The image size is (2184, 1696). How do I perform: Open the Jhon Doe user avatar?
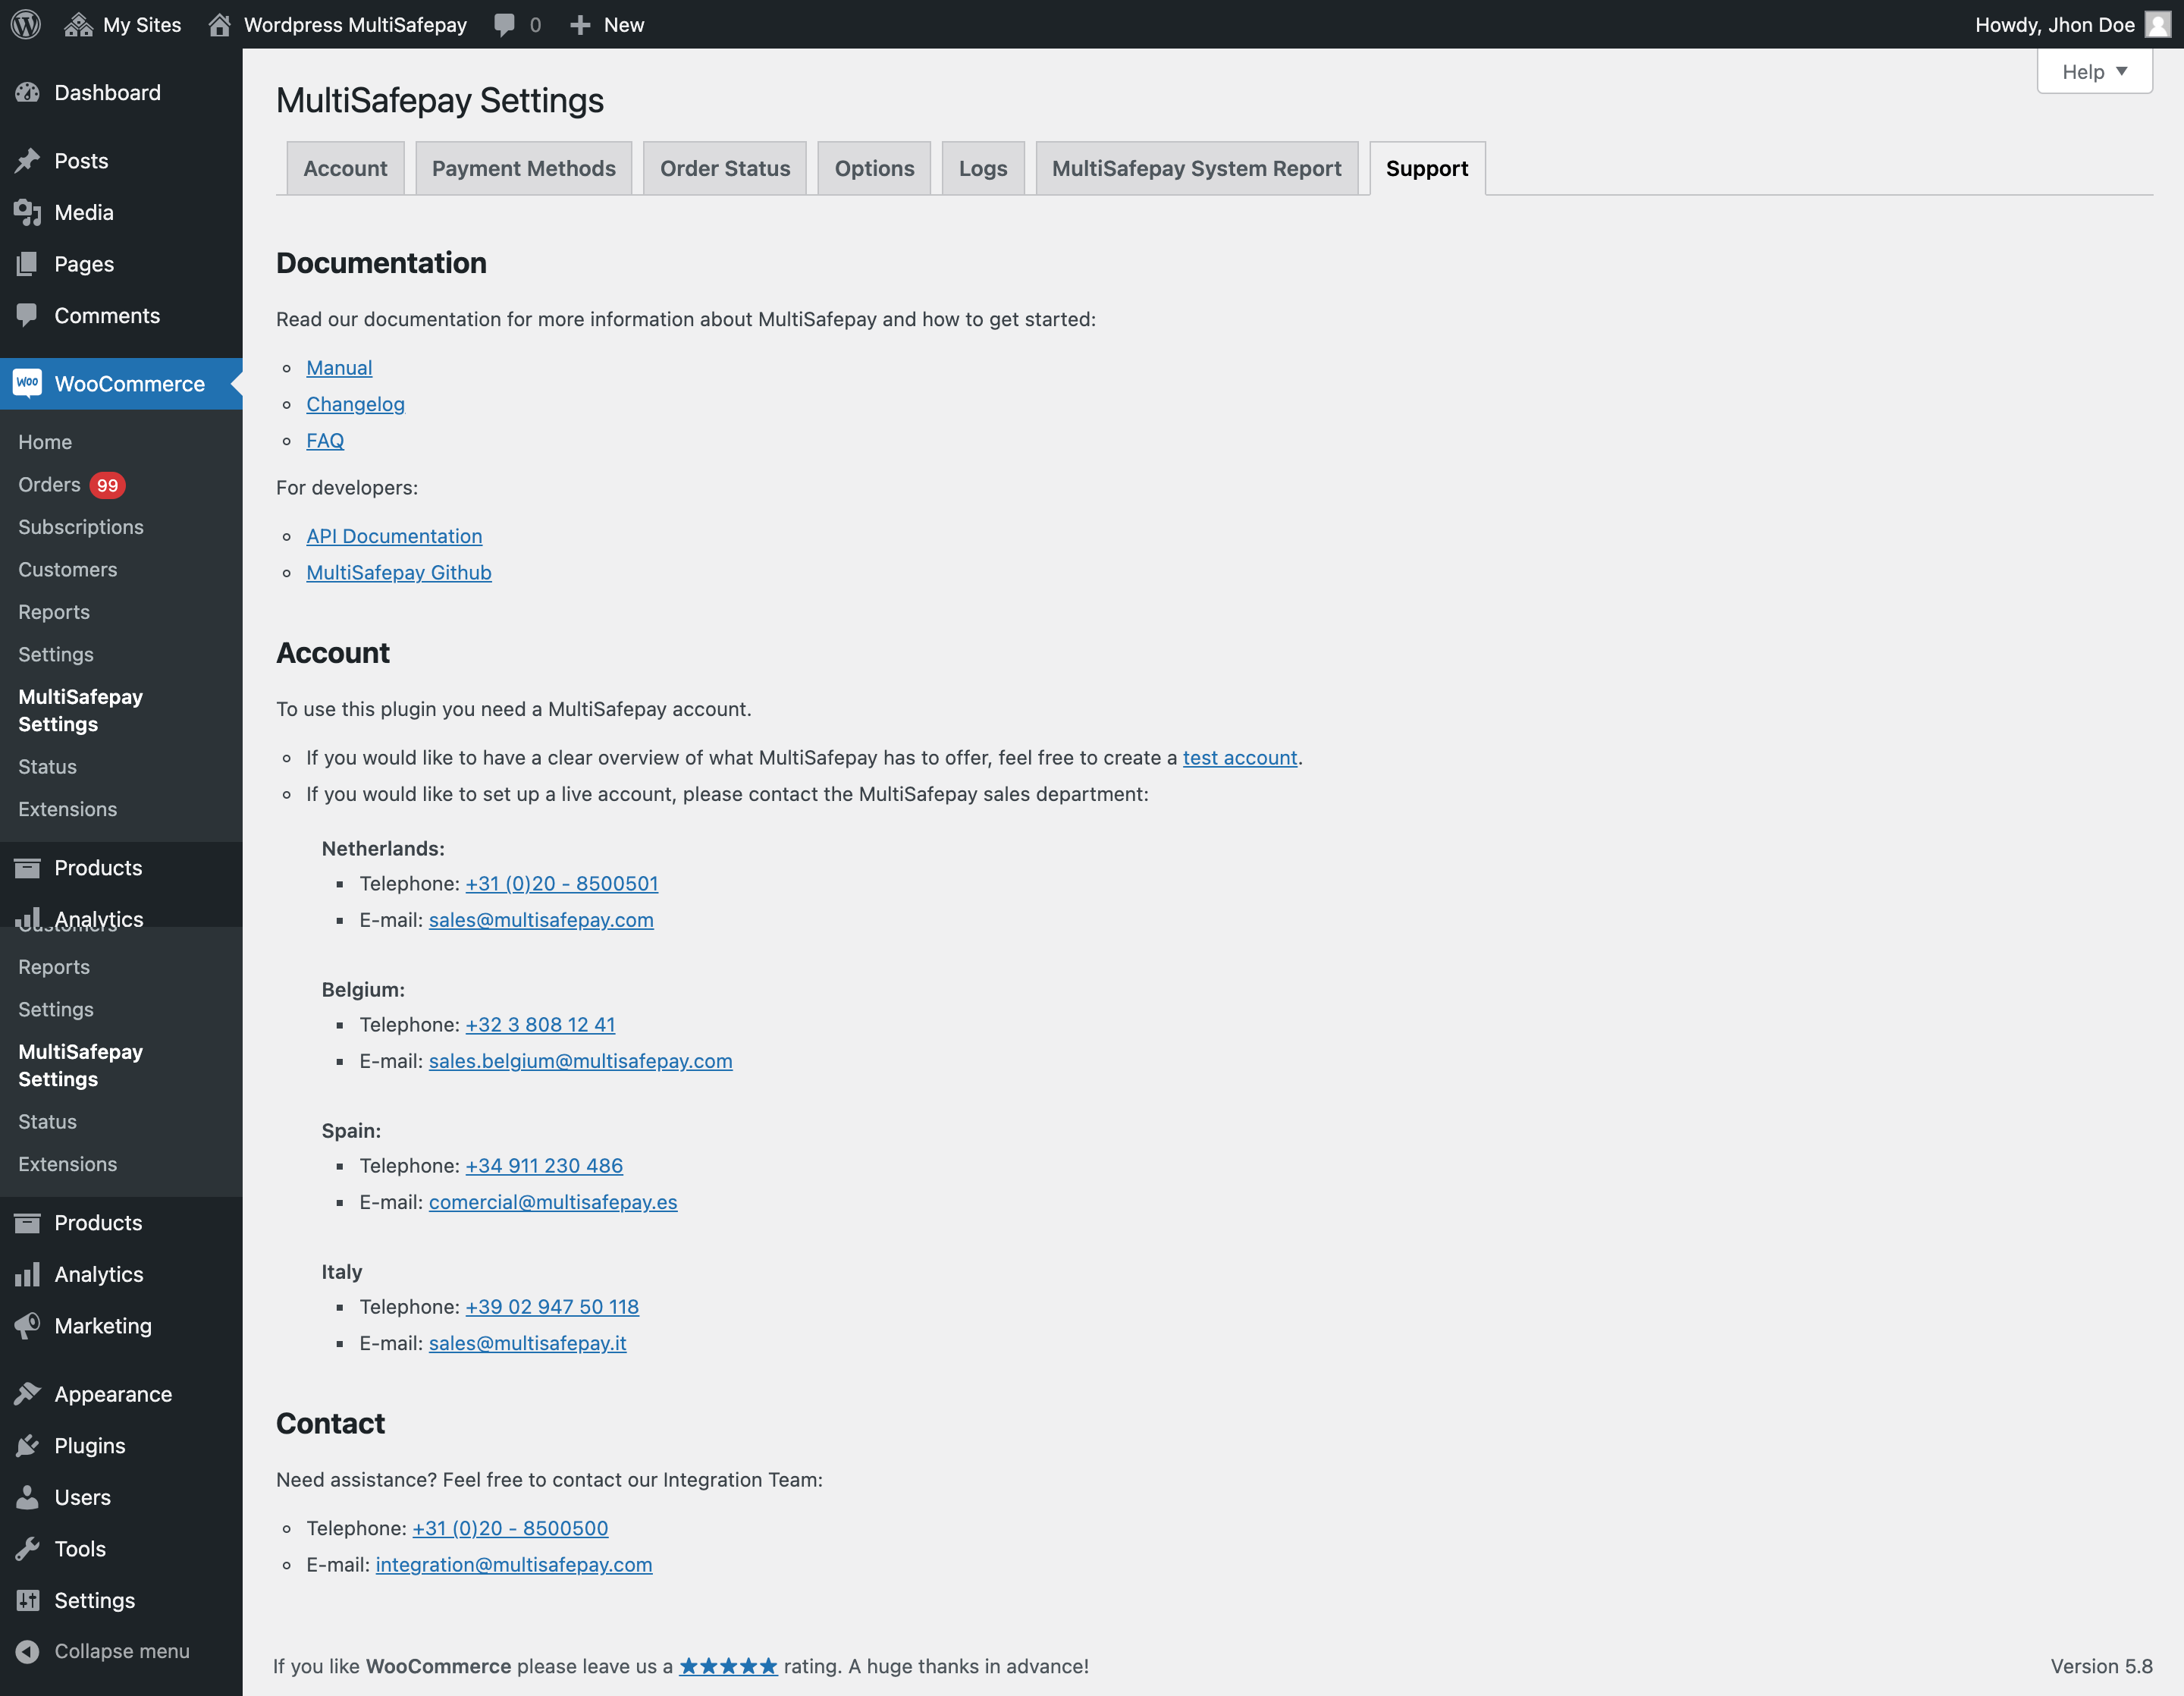(x=2157, y=24)
